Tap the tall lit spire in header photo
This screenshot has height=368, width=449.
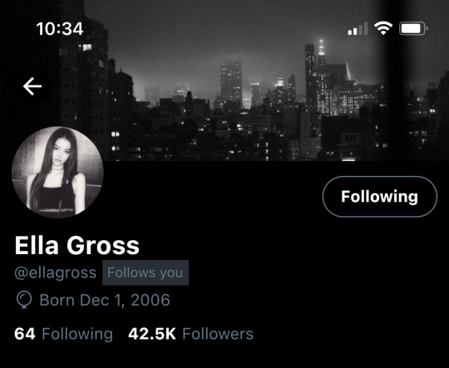click(321, 51)
